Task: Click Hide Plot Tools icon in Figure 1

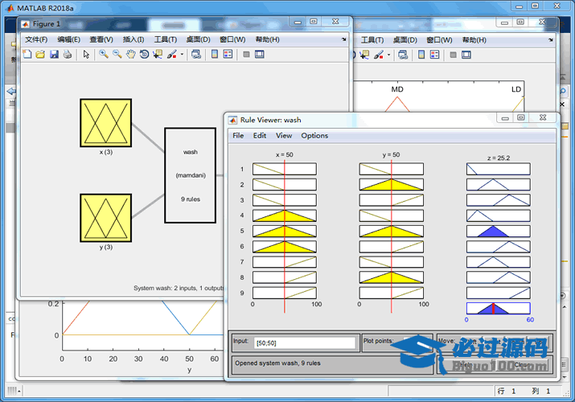Action: coord(246,54)
